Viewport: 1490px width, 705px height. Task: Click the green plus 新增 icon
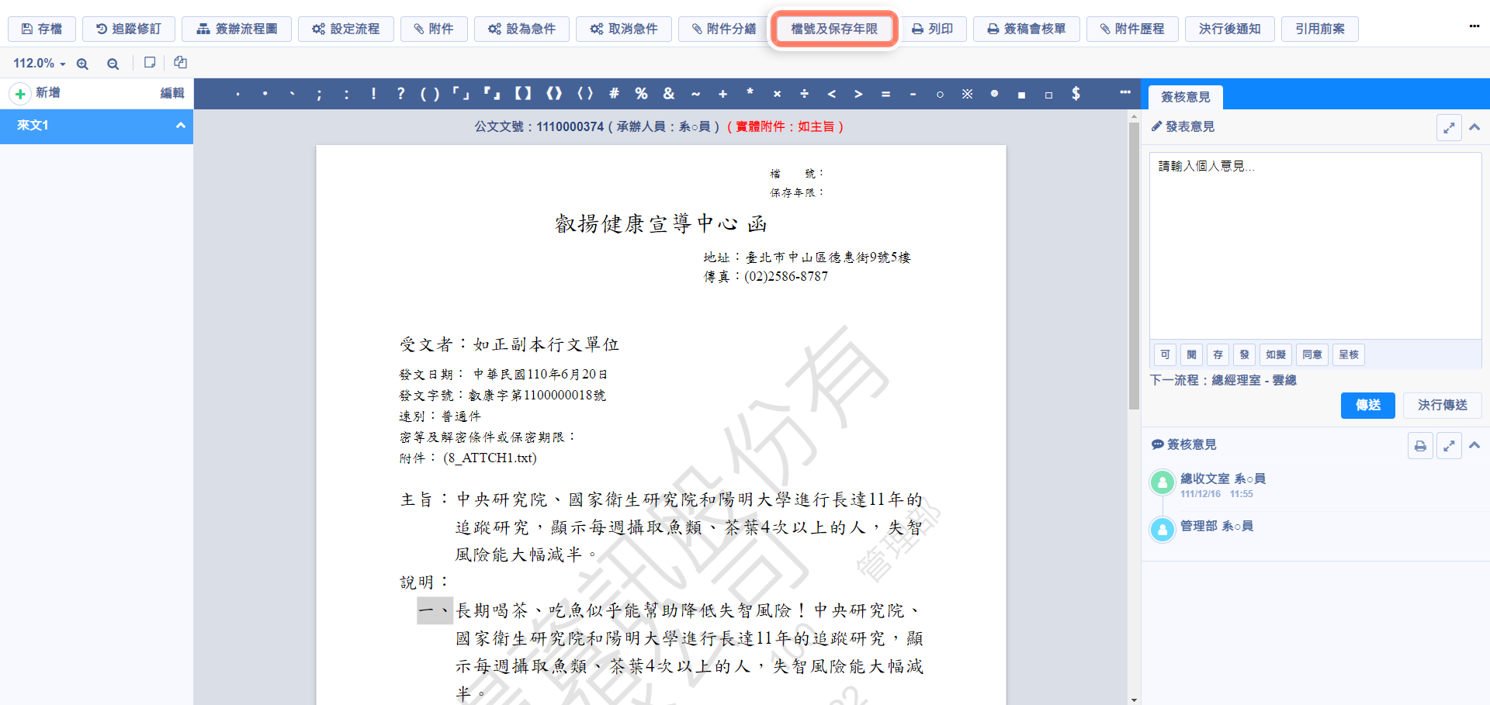tap(20, 94)
